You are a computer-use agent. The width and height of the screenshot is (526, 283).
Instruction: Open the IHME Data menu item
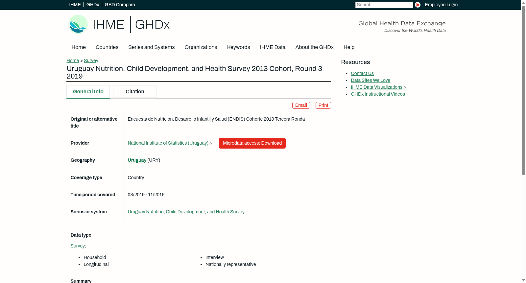tap(273, 47)
